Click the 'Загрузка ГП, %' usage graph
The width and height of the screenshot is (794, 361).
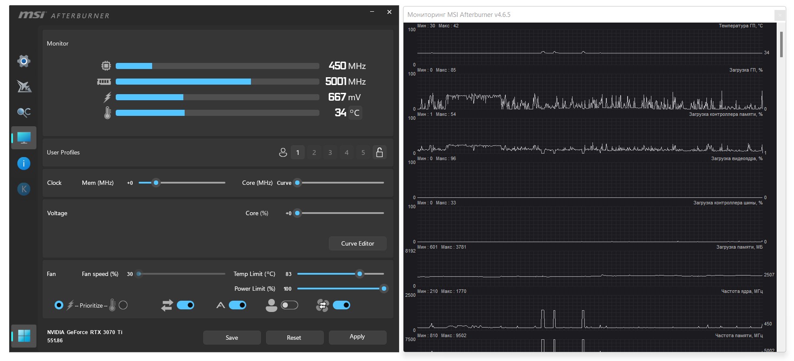(589, 91)
